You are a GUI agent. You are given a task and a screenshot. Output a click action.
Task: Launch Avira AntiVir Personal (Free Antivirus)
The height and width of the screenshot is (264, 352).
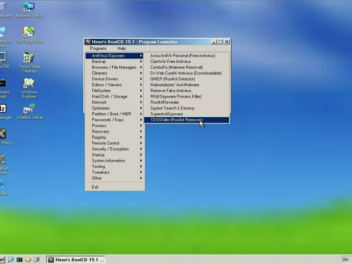187,56
